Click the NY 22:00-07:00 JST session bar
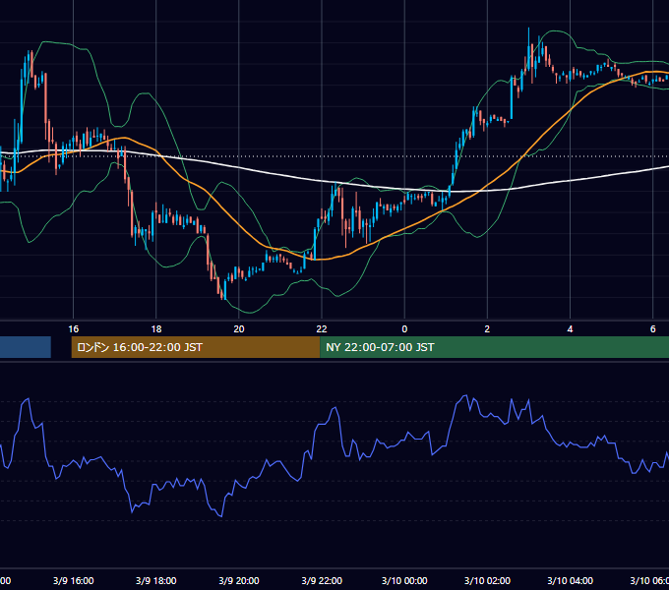Screen dimensions: 669x590 [495, 347]
